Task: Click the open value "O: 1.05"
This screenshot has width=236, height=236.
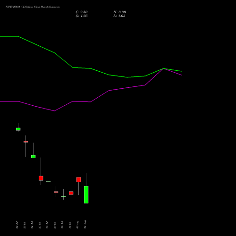Action: [x=82, y=16]
